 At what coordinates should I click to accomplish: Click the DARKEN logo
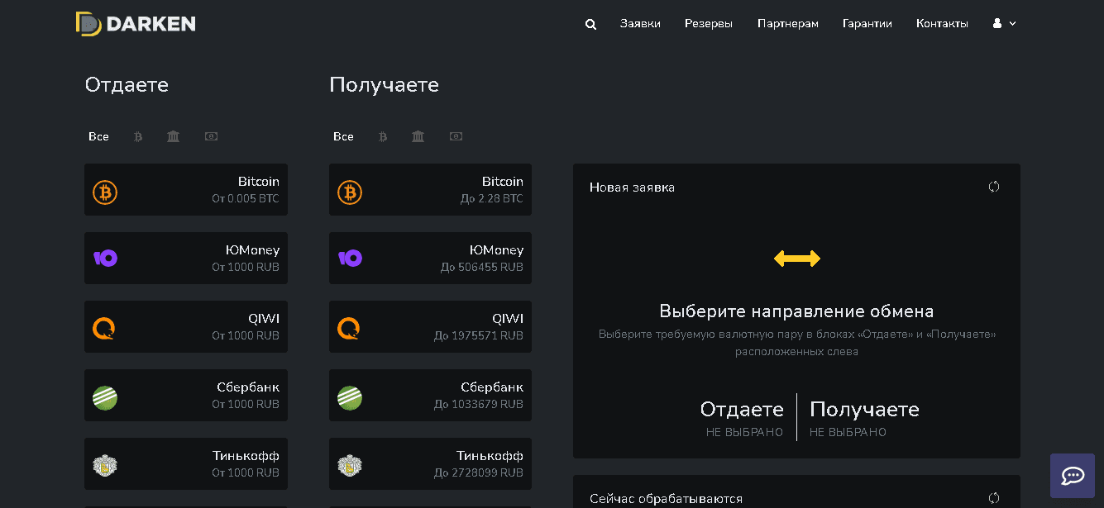(x=136, y=23)
